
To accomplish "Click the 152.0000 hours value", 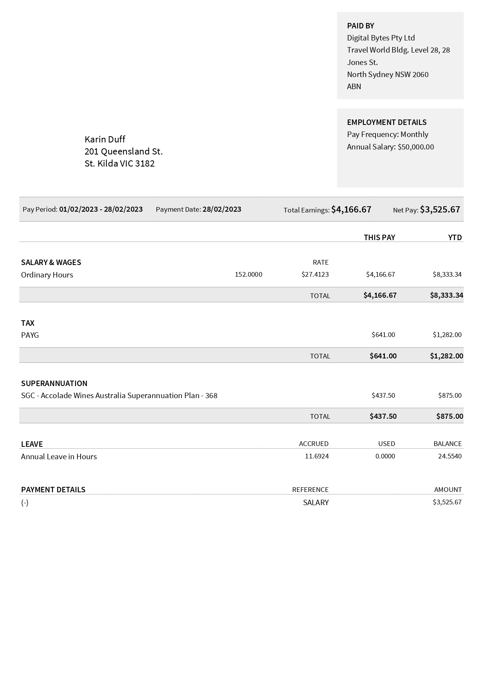I will [249, 274].
